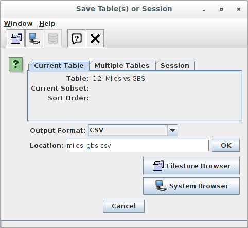Open the Help menu
The width and height of the screenshot is (248, 228).
tap(47, 24)
